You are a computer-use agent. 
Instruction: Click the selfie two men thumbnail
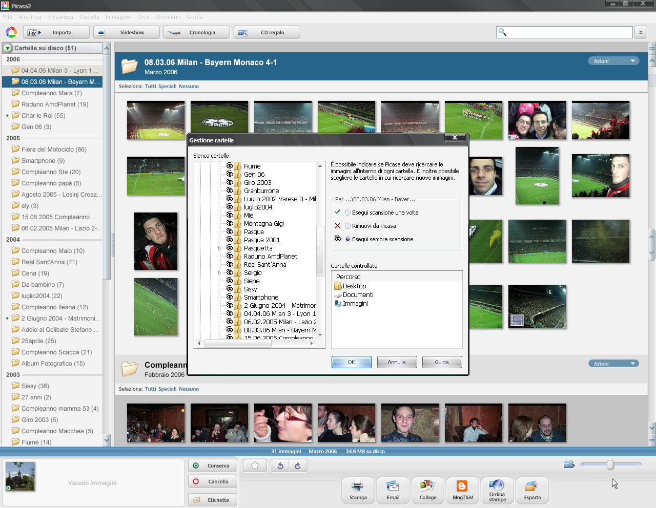click(537, 120)
